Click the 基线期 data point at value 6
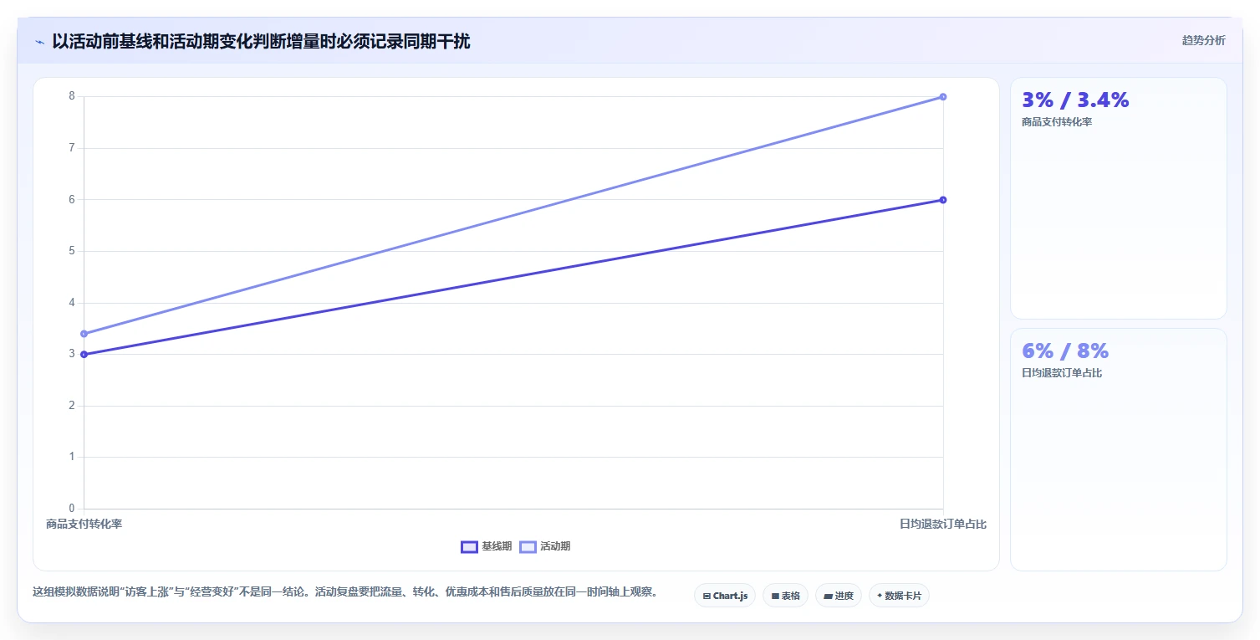 [943, 200]
